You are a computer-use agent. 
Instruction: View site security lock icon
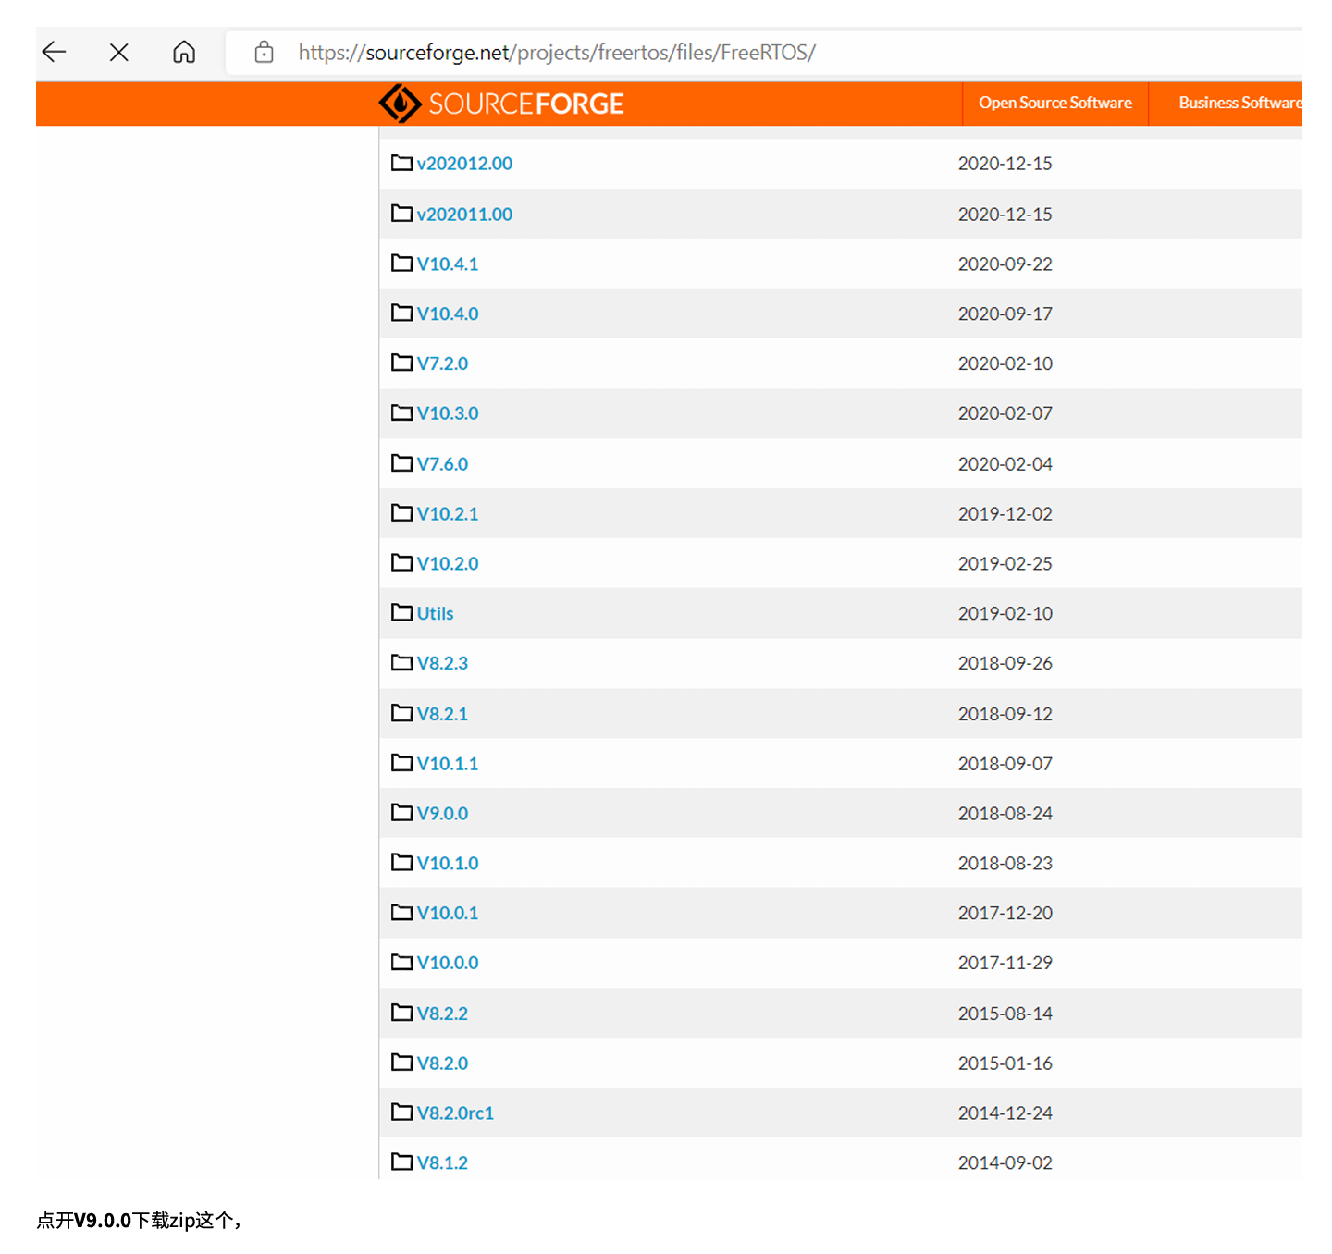tap(265, 52)
